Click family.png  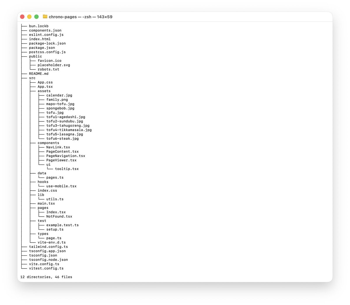click(x=57, y=100)
